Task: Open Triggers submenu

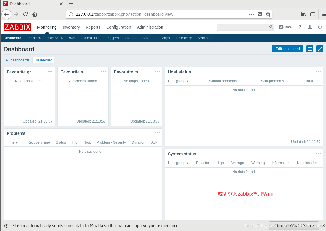Action: (x=112, y=38)
